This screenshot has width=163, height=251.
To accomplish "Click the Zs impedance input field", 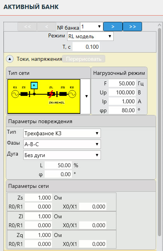I will pos(38,198).
